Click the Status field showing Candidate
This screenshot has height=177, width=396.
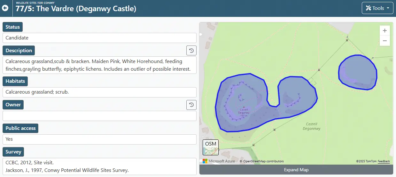[99, 38]
